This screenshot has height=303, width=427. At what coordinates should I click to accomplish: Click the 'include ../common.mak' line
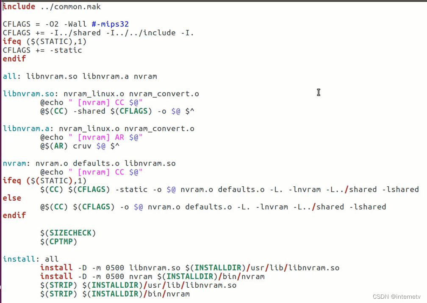52,6
